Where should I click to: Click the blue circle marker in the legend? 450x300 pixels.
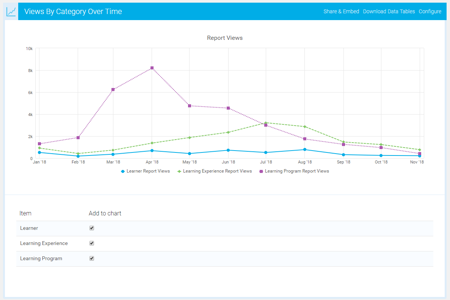tap(123, 171)
